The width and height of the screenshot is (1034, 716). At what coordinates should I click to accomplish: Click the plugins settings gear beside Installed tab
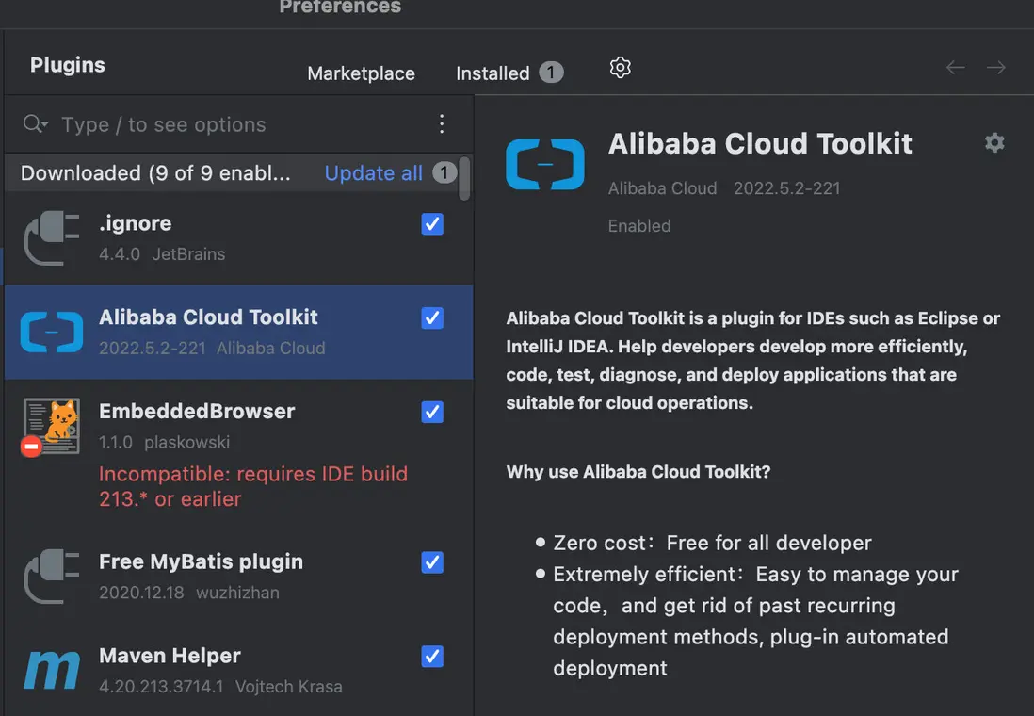[620, 68]
